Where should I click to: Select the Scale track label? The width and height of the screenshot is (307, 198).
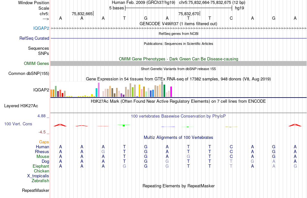click(44, 8)
